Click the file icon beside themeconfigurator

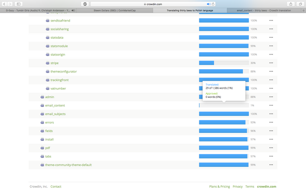pos(47,72)
